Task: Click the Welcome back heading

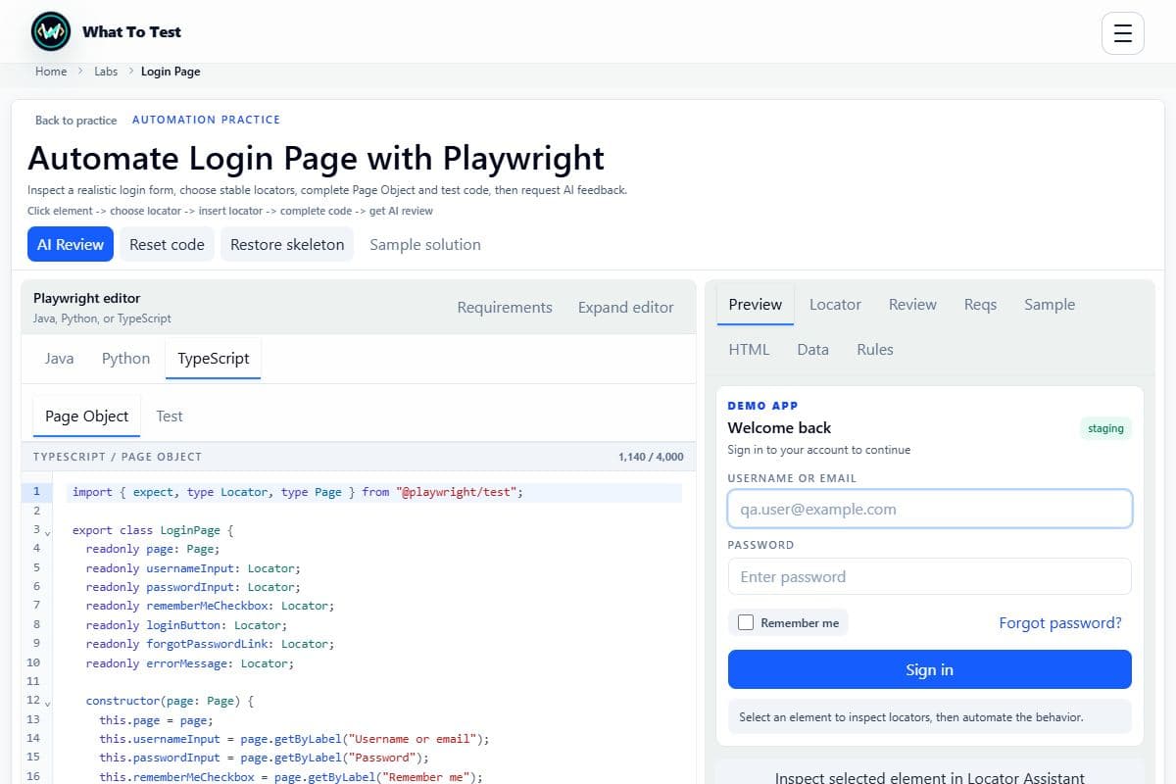Action: pyautogui.click(x=779, y=428)
